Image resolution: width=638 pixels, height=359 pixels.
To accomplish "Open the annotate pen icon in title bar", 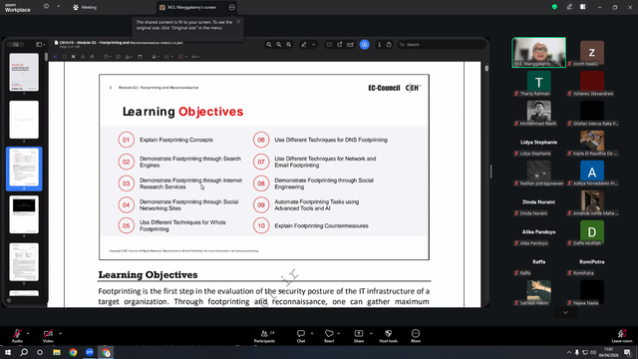I will (569, 7).
